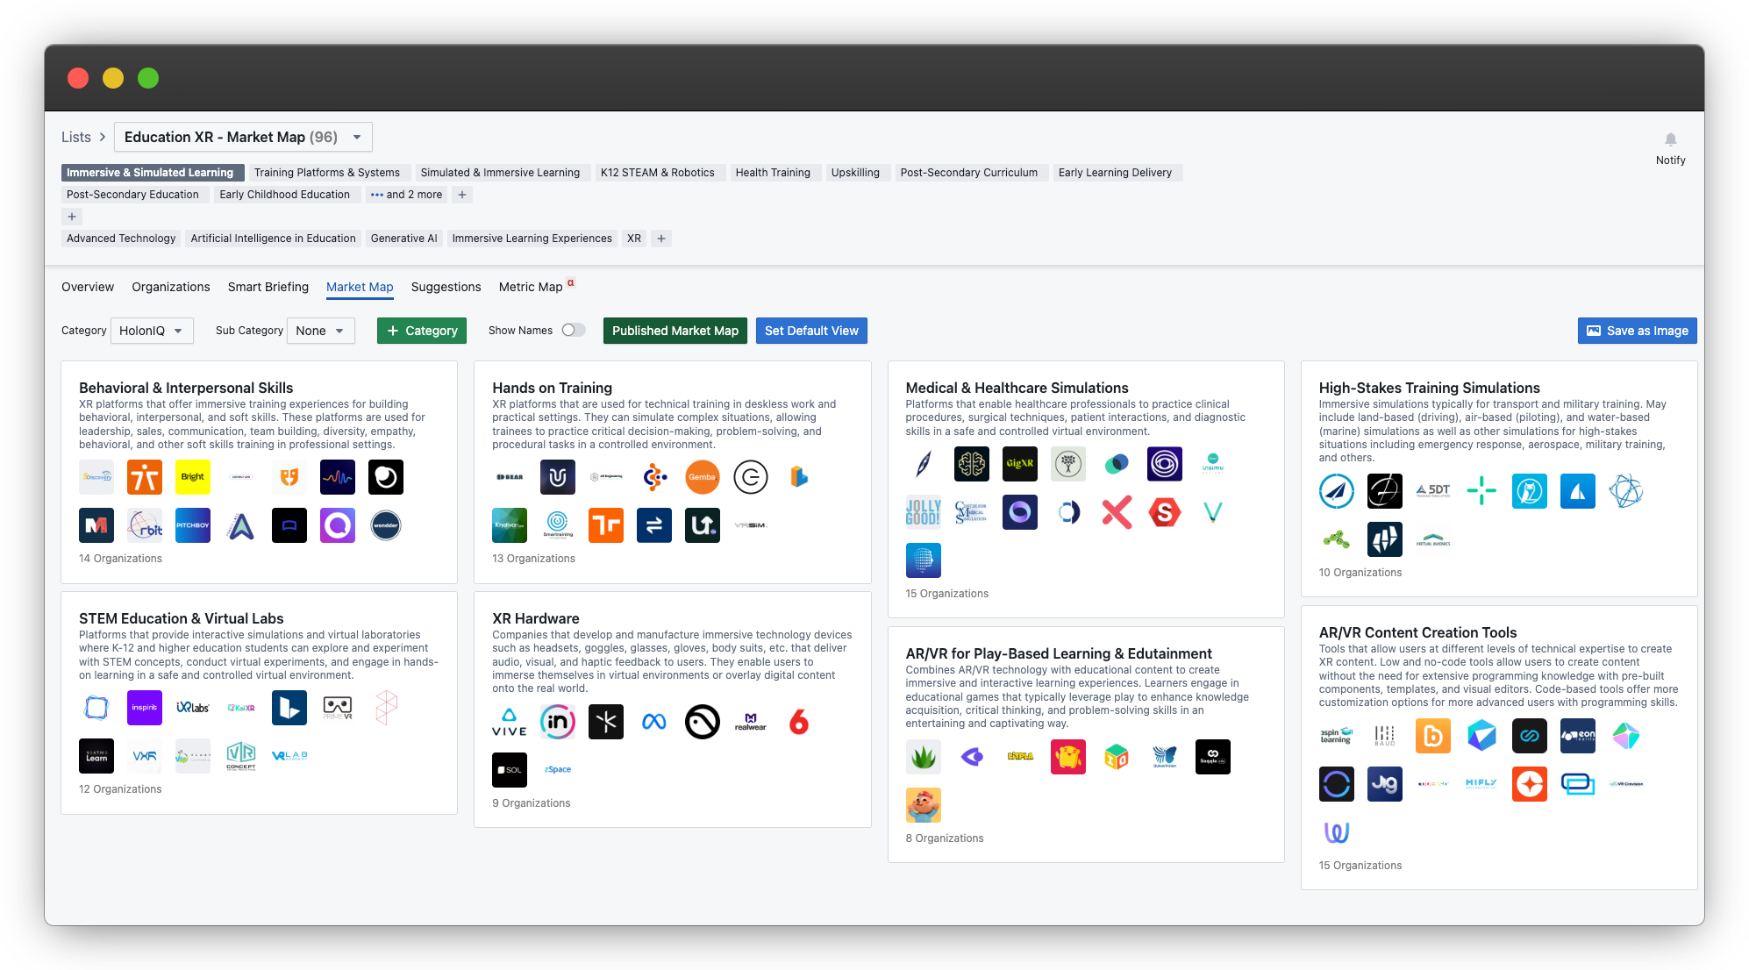1749x970 pixels.
Task: Open the HolonIQ category dropdown
Action: [x=152, y=331]
